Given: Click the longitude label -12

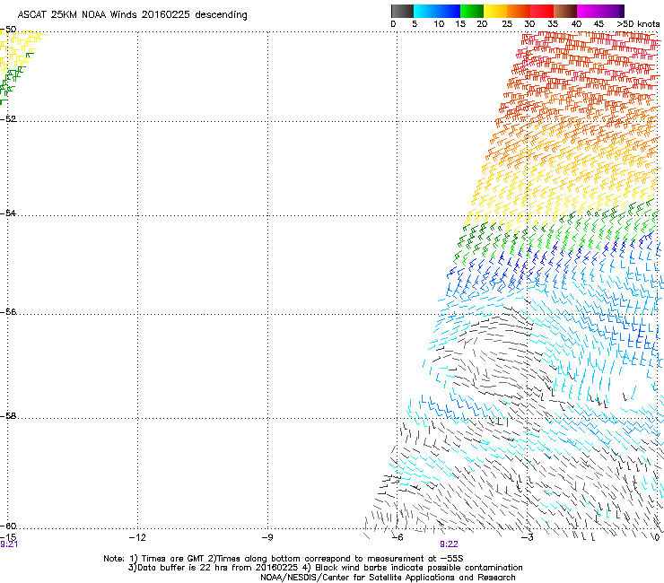Looking at the screenshot, I should tap(136, 537).
